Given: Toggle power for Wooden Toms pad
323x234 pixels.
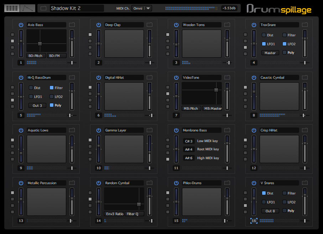Looking at the screenshot, I should click(176, 25).
